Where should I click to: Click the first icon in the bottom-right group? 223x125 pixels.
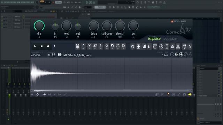pos(157,94)
